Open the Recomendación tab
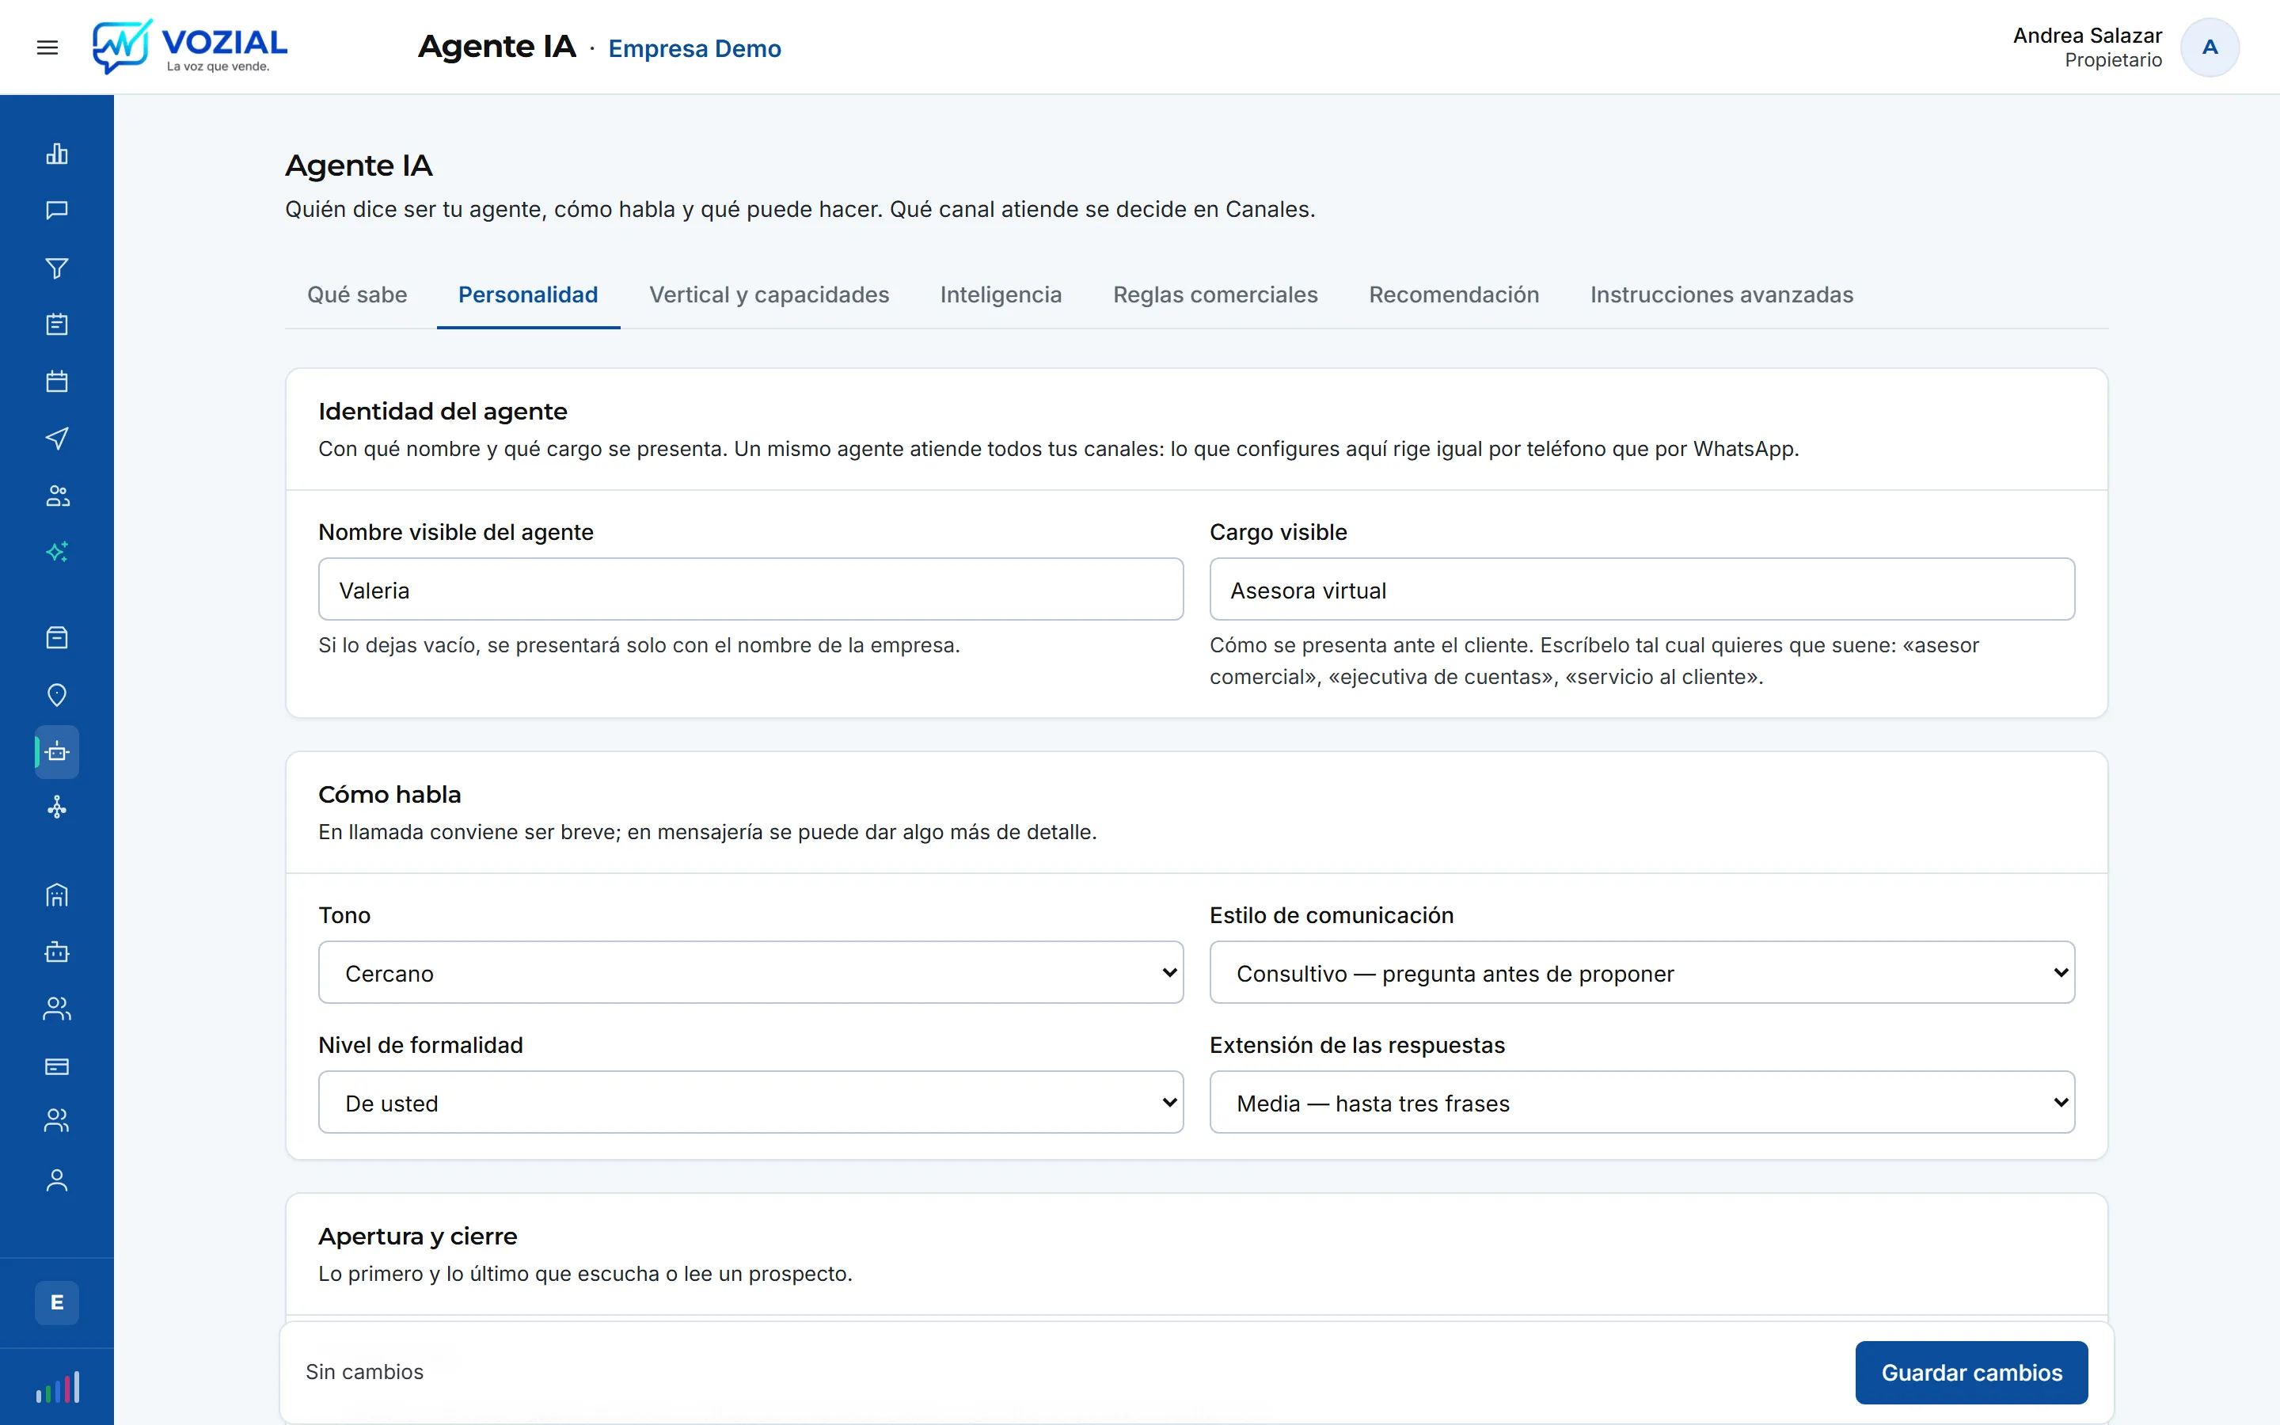The width and height of the screenshot is (2280, 1425). coord(1453,295)
